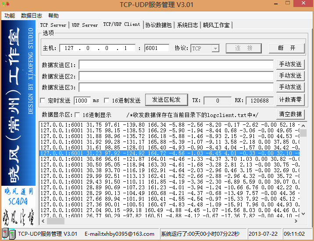Open the 功能 menu
This screenshot has width=314, height=241.
coord(10,16)
